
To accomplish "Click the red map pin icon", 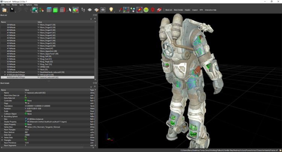I will point(153,10).
